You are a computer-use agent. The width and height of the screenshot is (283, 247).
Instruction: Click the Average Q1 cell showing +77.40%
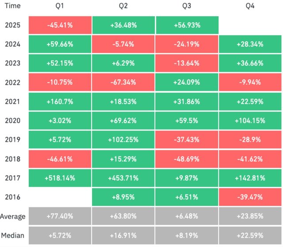point(61,217)
